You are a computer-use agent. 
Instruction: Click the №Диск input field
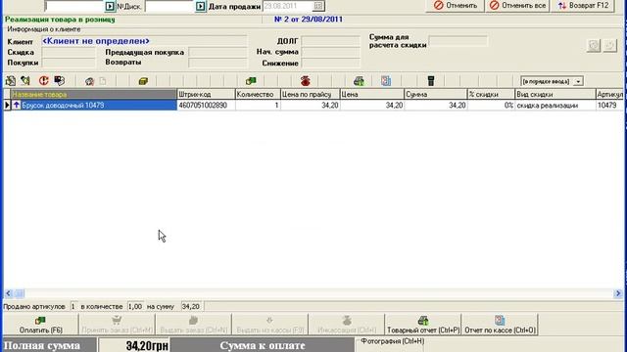click(169, 7)
